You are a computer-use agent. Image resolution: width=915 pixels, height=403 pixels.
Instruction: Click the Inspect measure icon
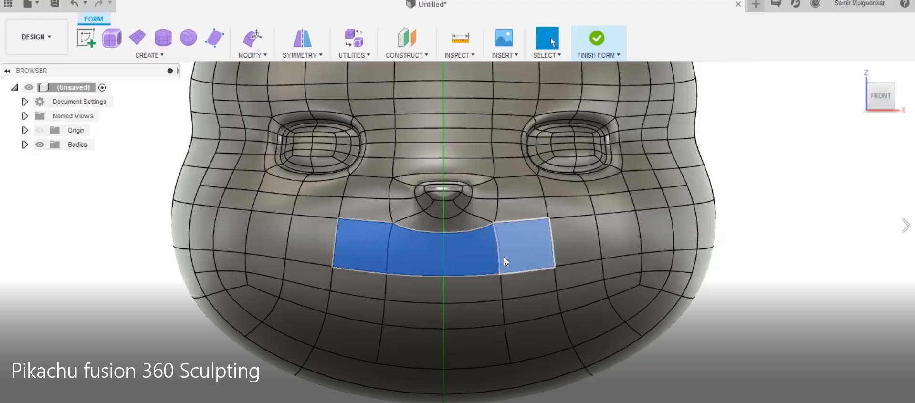click(460, 38)
